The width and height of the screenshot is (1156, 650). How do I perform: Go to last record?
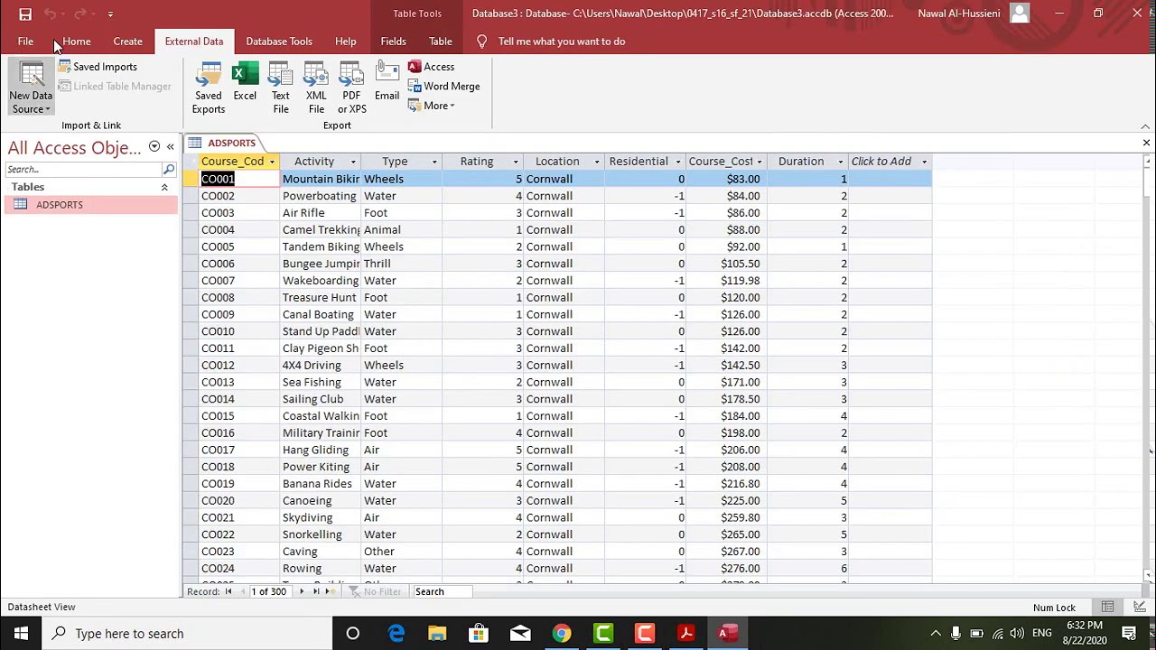(x=316, y=591)
